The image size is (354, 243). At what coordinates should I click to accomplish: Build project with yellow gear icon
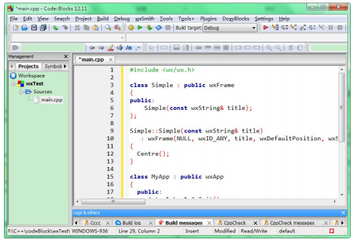click(131, 28)
